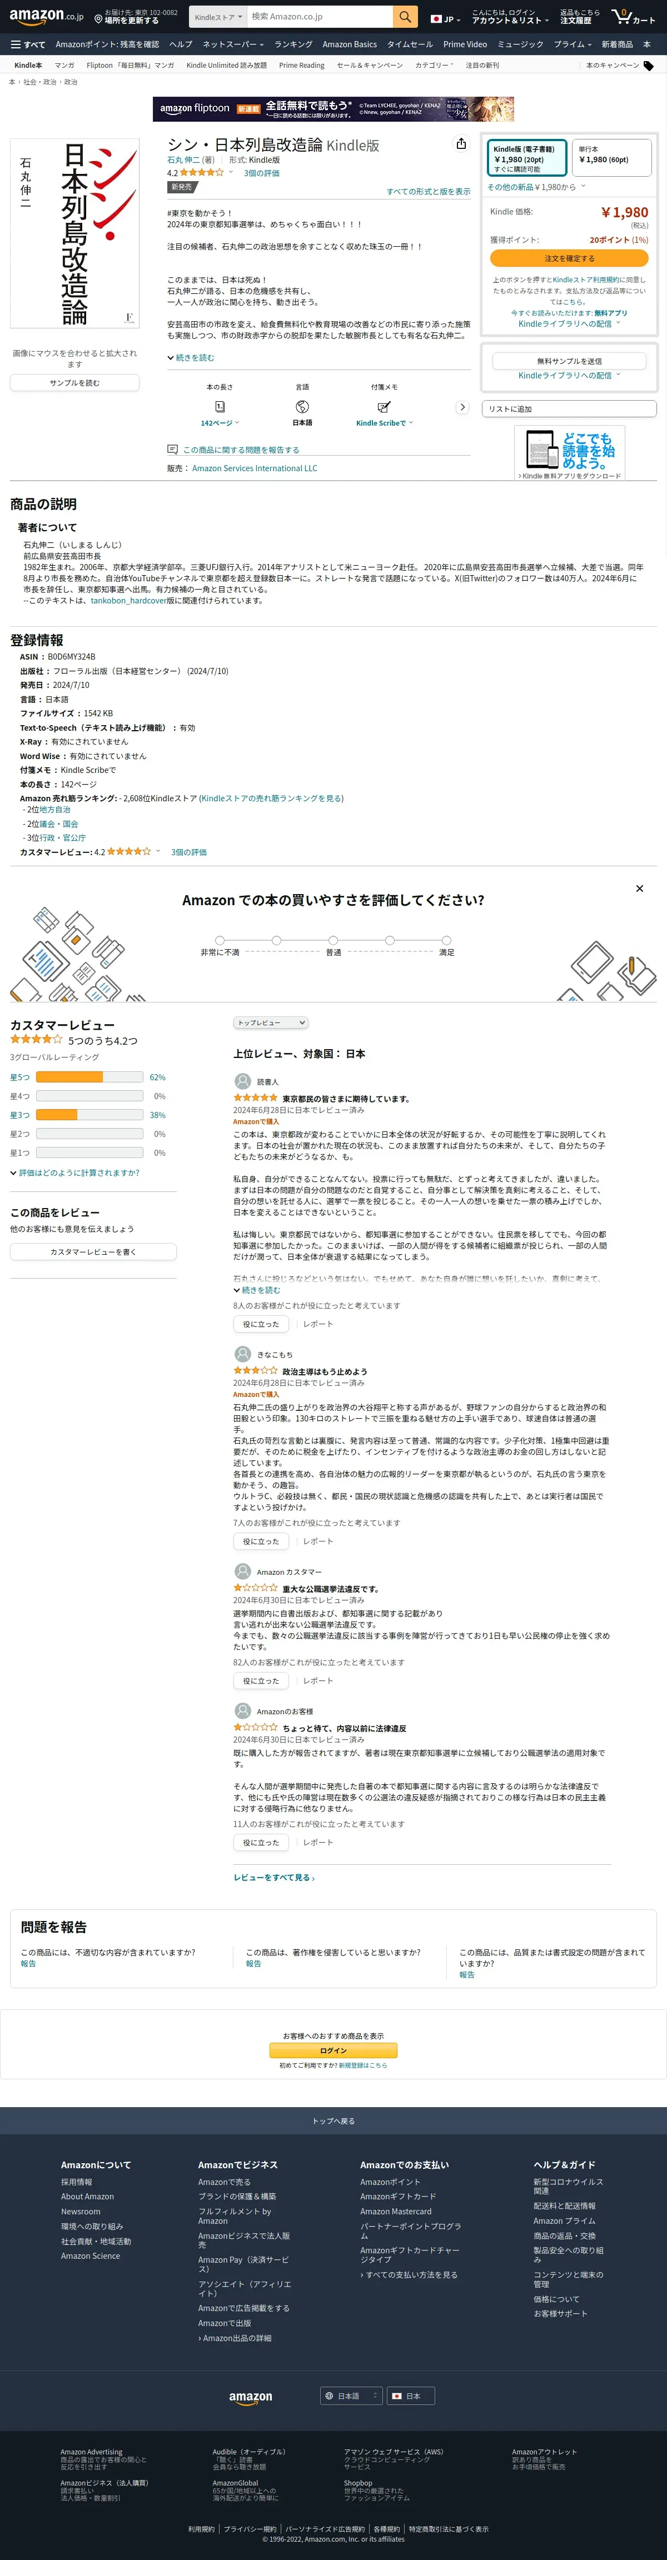Select the Kindle版 (電子書籍) format option
Viewport: 667px width, 2560px height.
coord(526,158)
